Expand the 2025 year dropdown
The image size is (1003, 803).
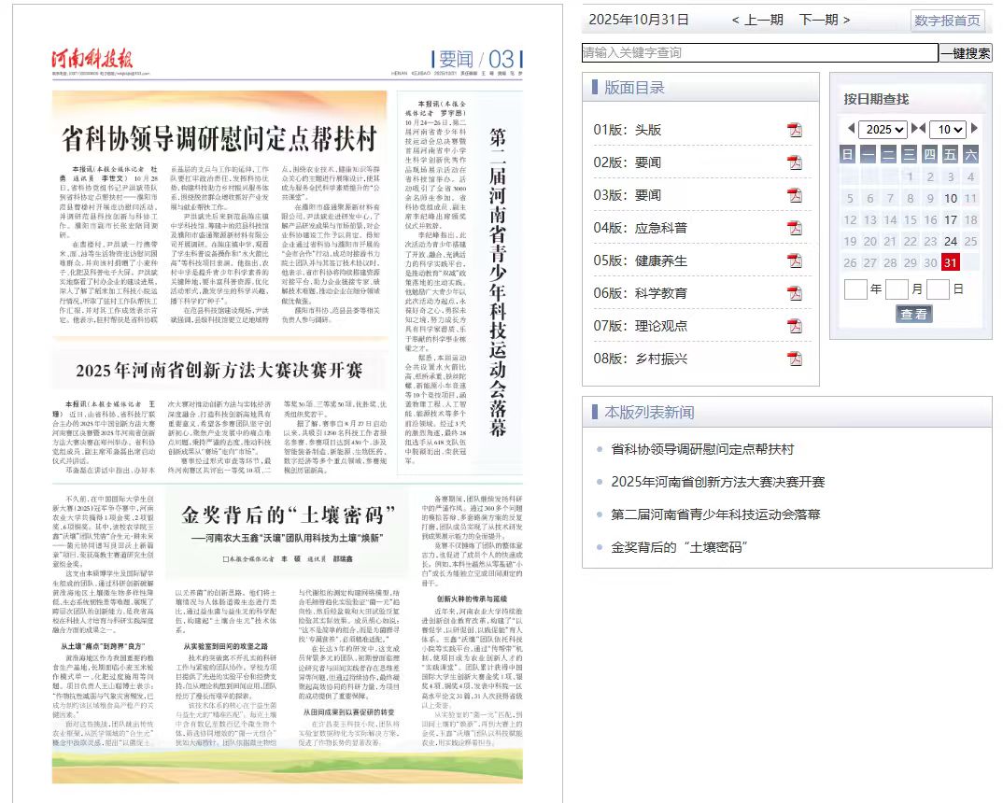pyautogui.click(x=883, y=129)
